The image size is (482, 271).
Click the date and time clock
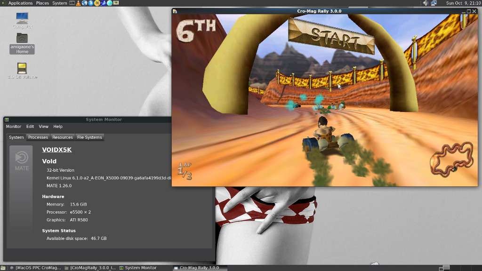pyautogui.click(x=463, y=3)
